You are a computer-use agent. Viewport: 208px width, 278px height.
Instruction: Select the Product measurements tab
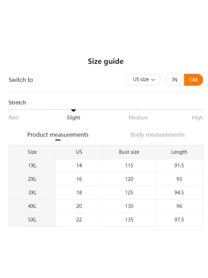[x=58, y=135]
